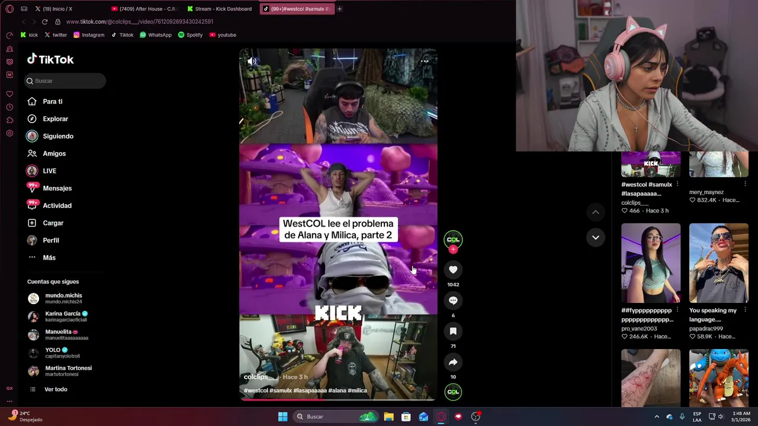Reload the current TikTok page

[44, 22]
